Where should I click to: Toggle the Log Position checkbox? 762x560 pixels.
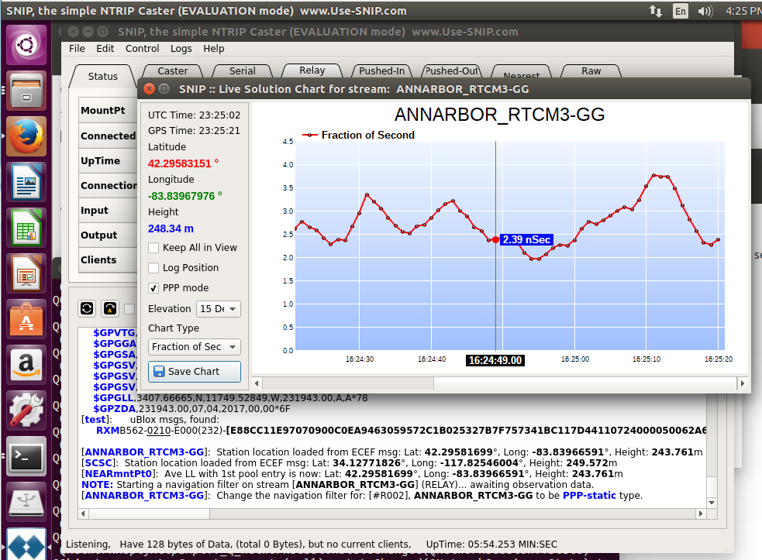153,268
